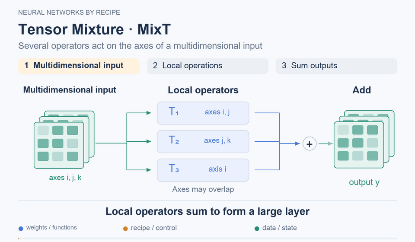Click the progress bar at the bottom

[x=207, y=239]
